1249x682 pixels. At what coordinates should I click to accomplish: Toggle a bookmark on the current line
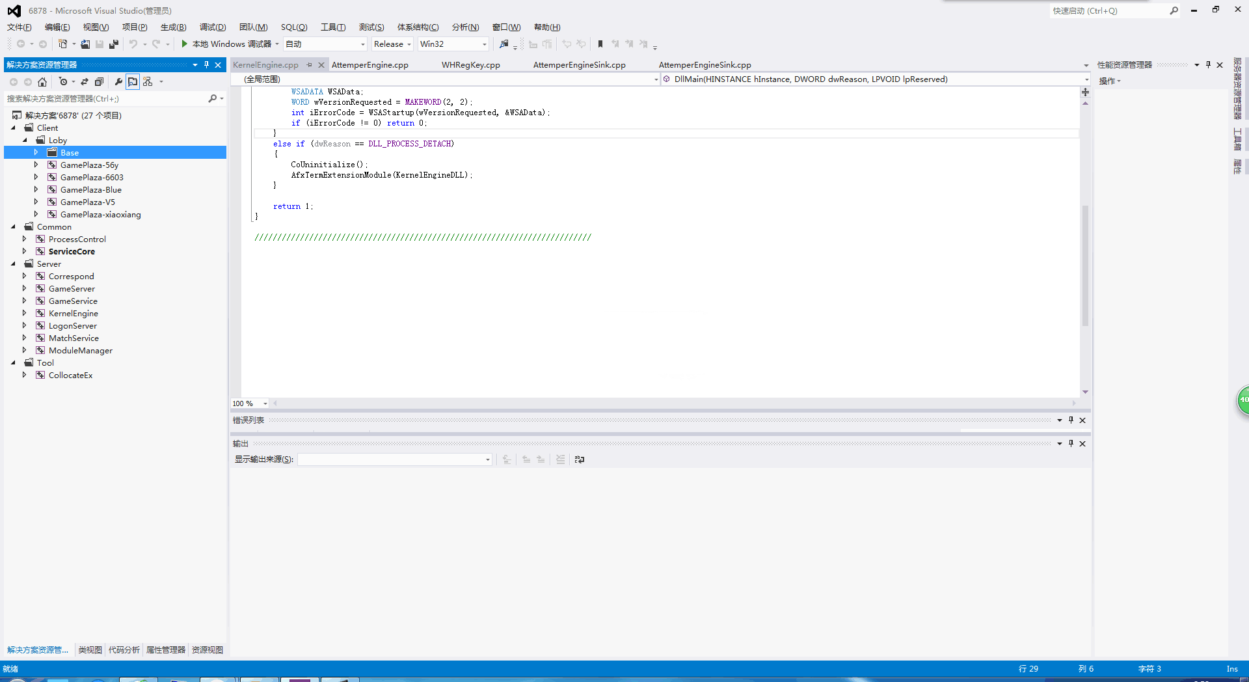point(600,44)
